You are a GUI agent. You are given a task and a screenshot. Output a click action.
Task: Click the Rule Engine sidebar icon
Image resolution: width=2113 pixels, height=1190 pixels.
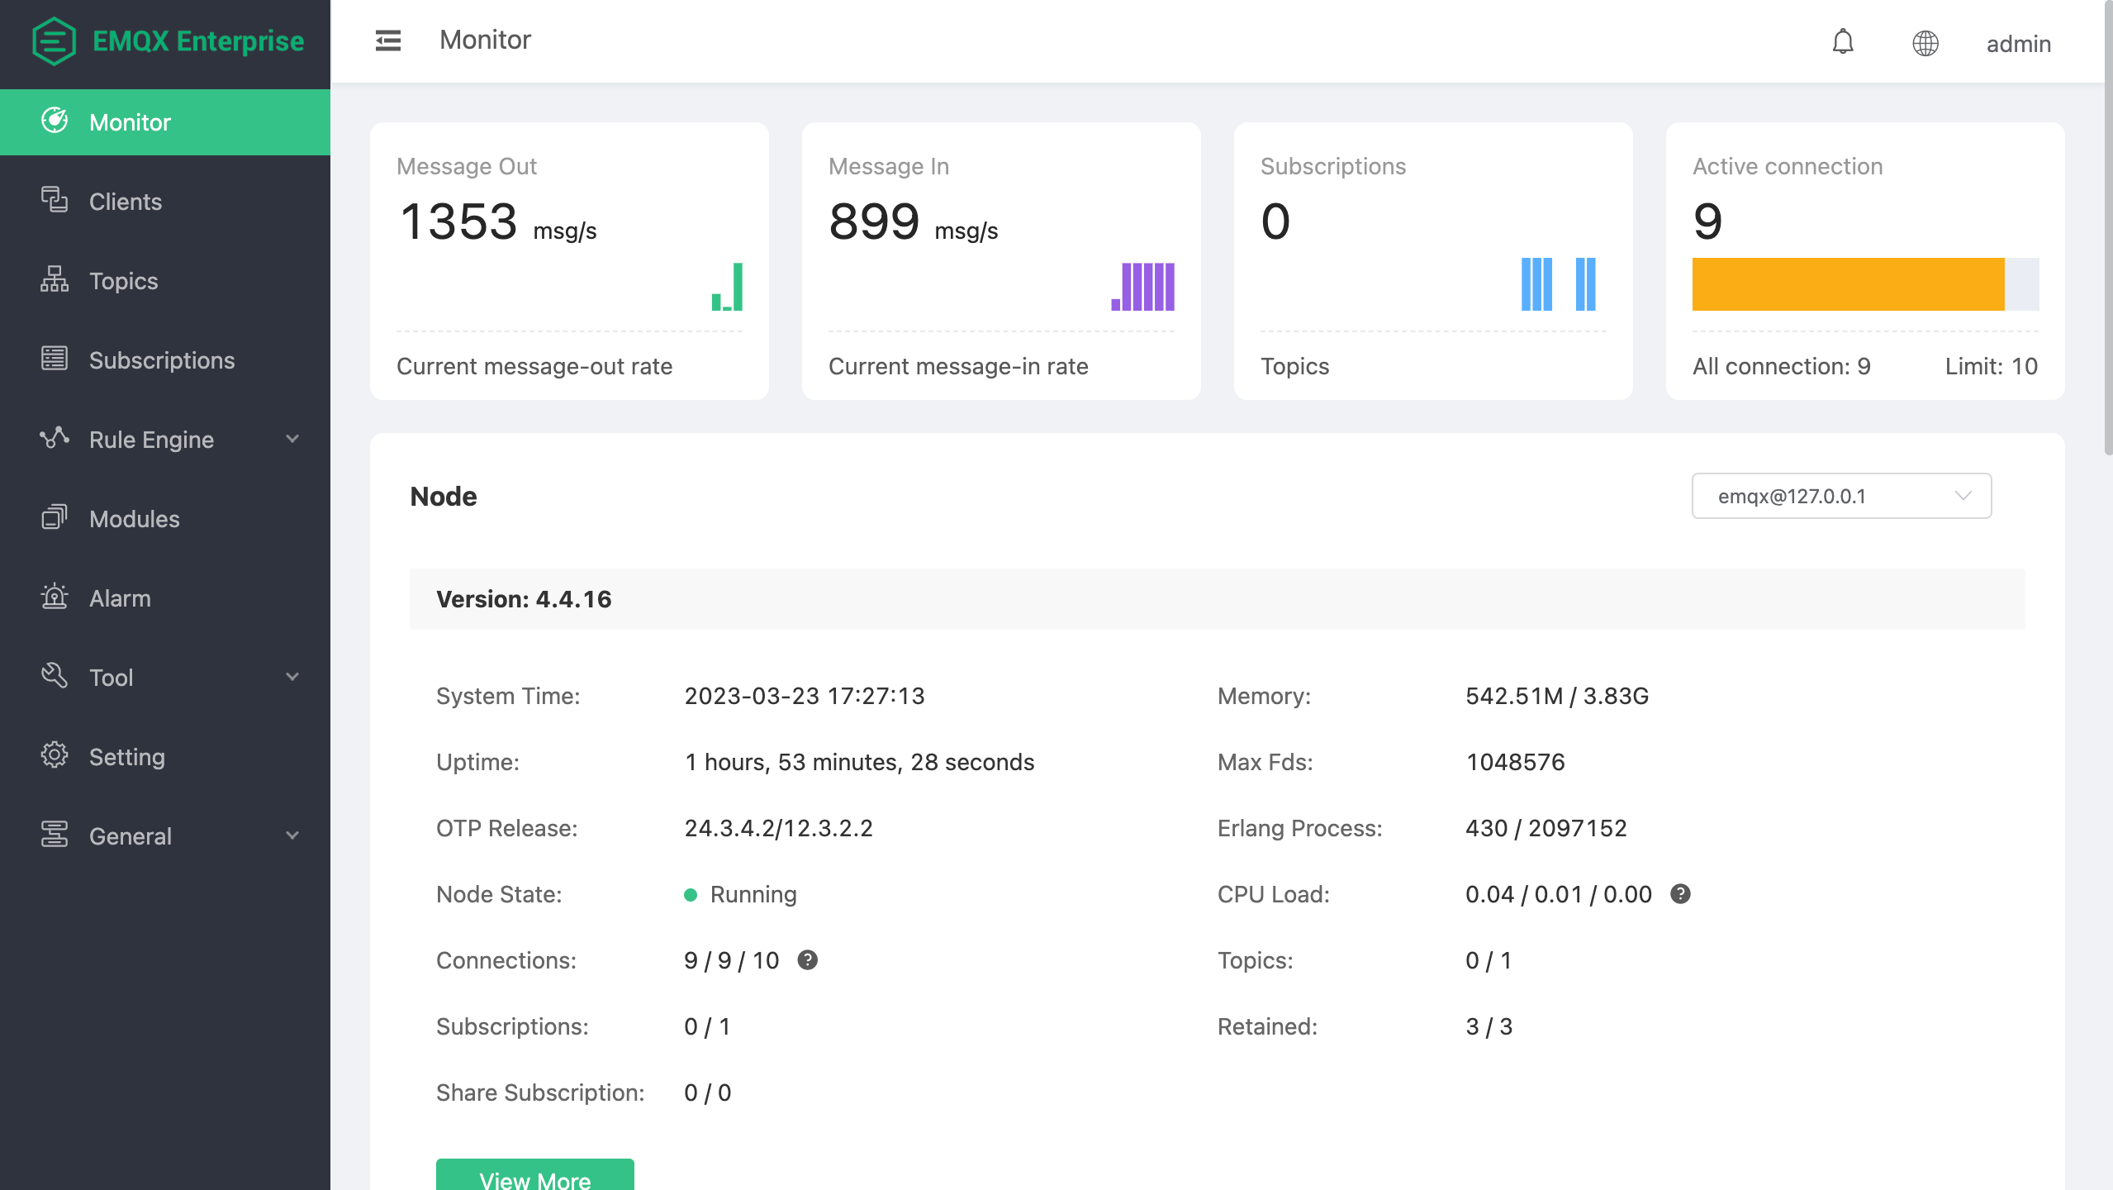click(54, 438)
